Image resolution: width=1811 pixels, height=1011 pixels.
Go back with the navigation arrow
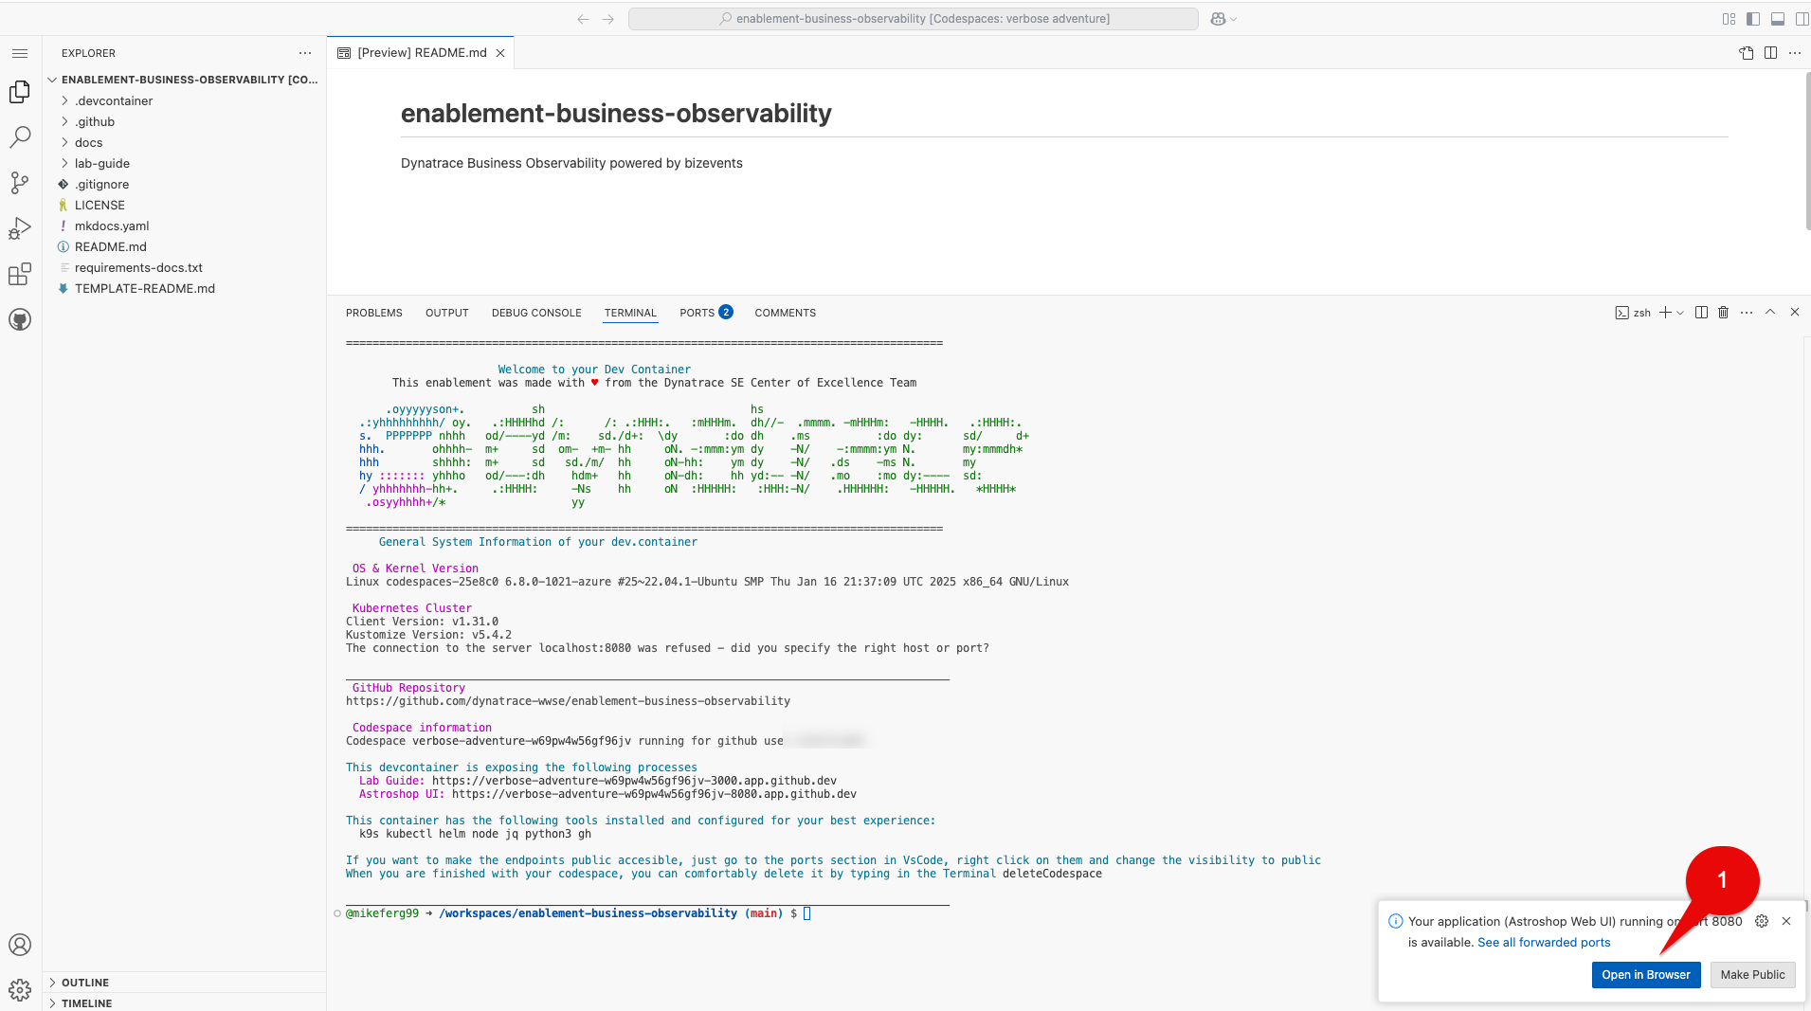[583, 19]
